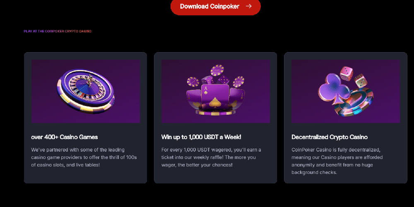The image size is (414, 207).
Task: Open the Decentralized Crypto Casino heading
Action: coord(330,137)
